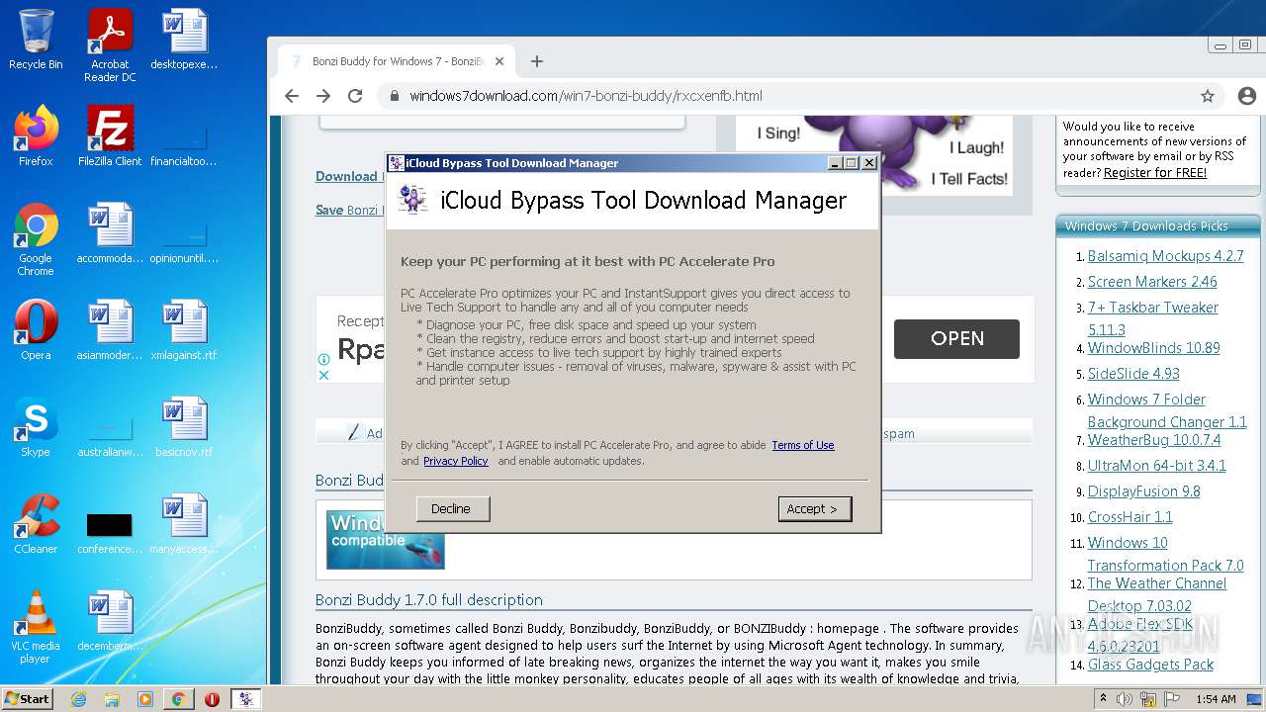
Task: Open WeatherBug 10.0.7.4 link
Action: (x=1154, y=440)
